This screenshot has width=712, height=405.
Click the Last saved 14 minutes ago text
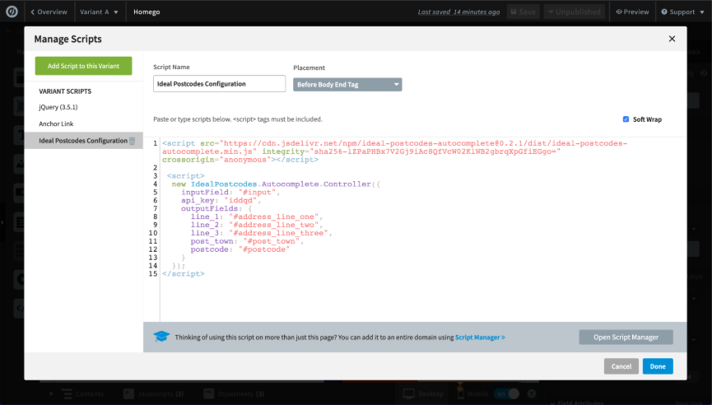(x=458, y=12)
